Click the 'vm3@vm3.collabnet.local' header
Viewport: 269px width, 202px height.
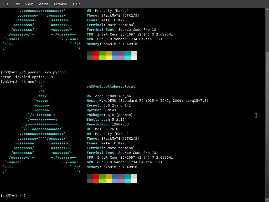point(111,86)
